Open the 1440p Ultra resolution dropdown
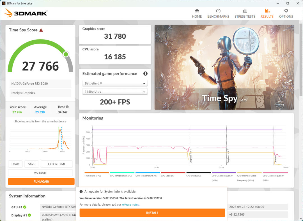 click(x=115, y=92)
